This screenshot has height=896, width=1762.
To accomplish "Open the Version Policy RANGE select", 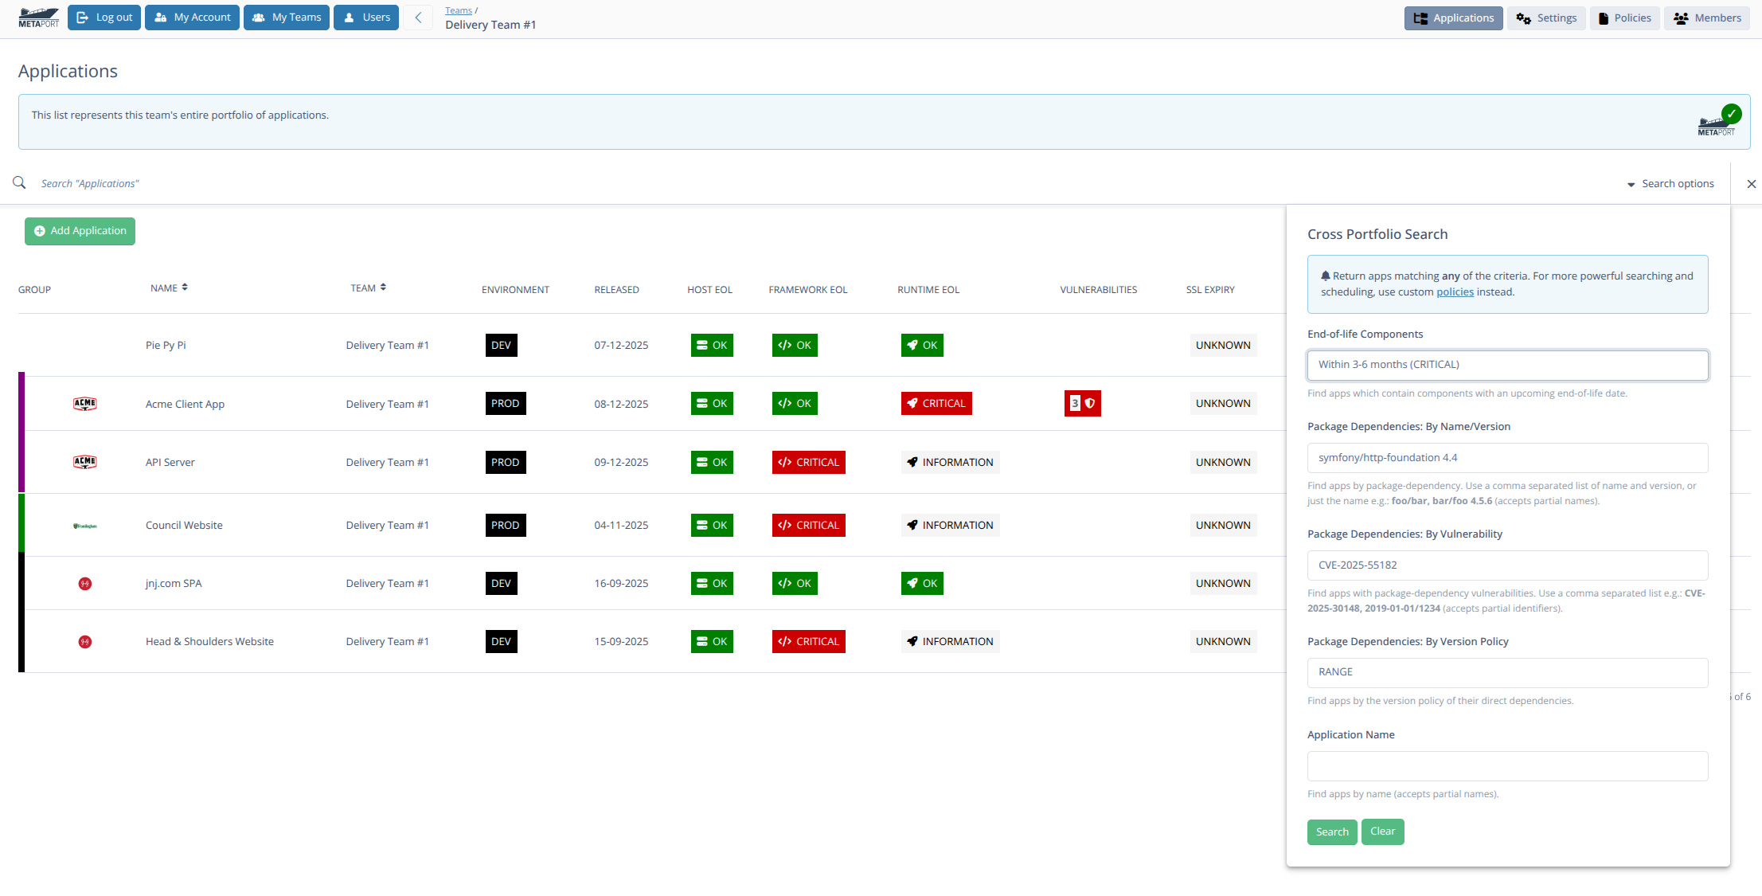I will pos(1507,672).
